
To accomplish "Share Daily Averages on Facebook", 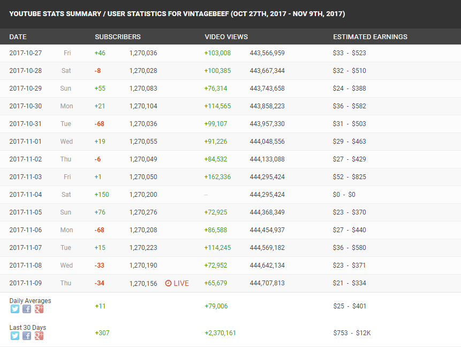I will [x=27, y=309].
